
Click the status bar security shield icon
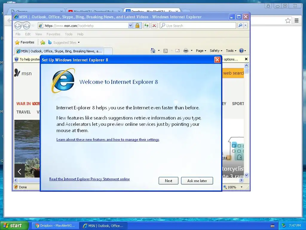[x=16, y=187]
